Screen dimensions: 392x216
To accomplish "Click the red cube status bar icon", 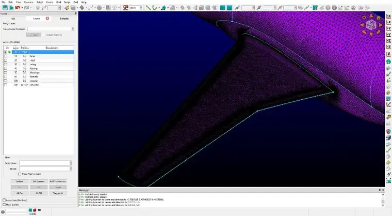I will [35, 210].
